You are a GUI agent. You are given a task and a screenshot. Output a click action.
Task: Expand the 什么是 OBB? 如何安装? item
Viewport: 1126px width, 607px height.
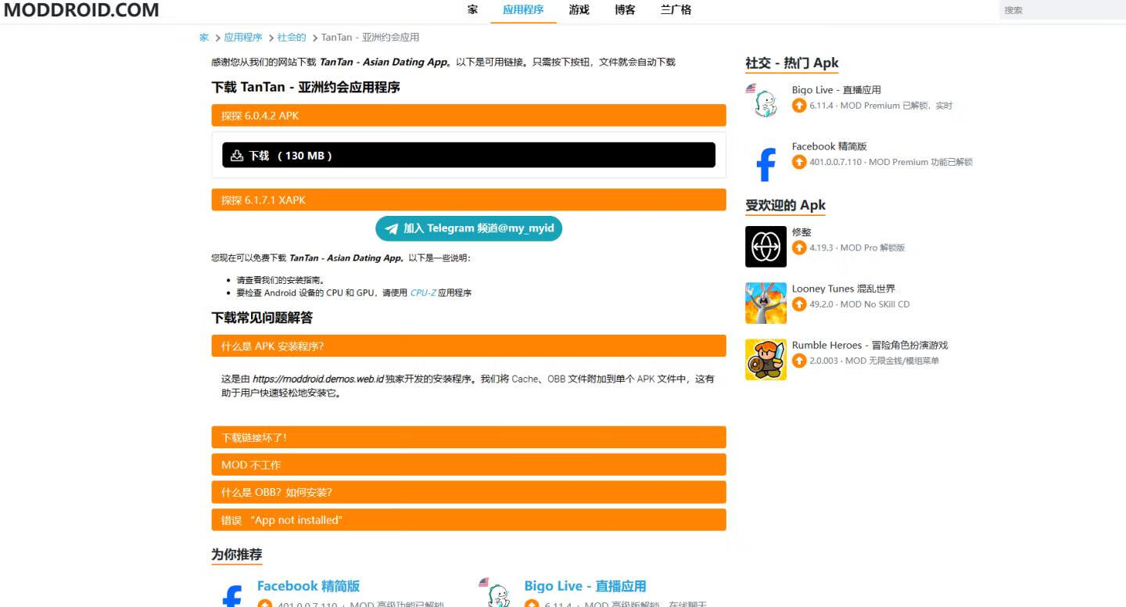[x=468, y=493]
